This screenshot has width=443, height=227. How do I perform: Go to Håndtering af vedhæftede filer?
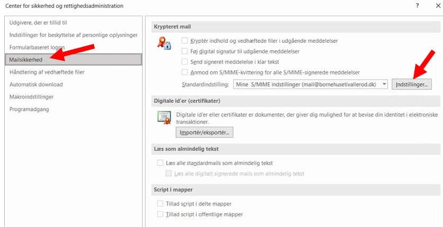click(47, 72)
